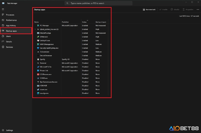Select the Spotify row name
Image resolution: width=201 pixels, height=133 pixels.
(42, 59)
